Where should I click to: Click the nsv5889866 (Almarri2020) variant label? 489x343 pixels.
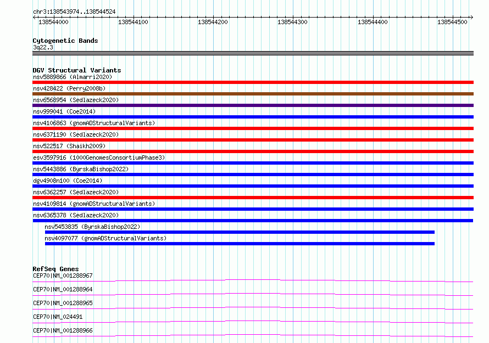73,77
